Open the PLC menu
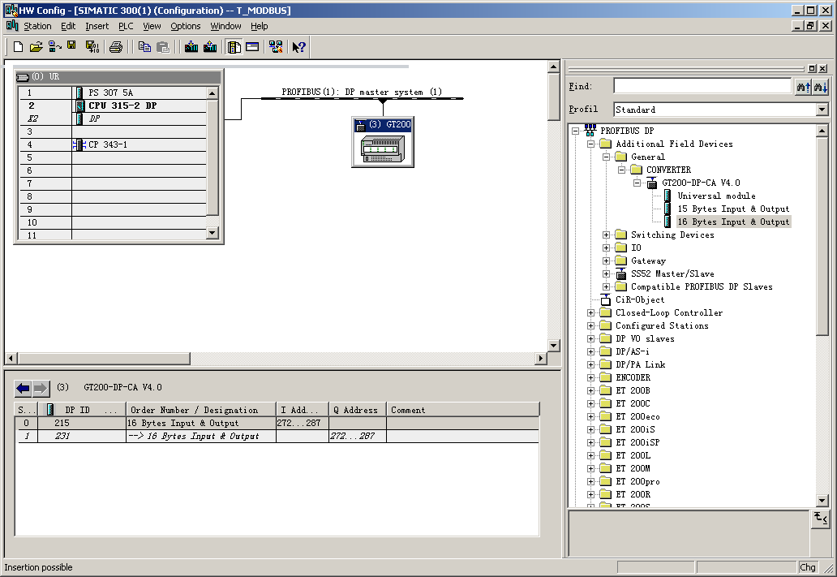837x577 pixels. point(126,26)
